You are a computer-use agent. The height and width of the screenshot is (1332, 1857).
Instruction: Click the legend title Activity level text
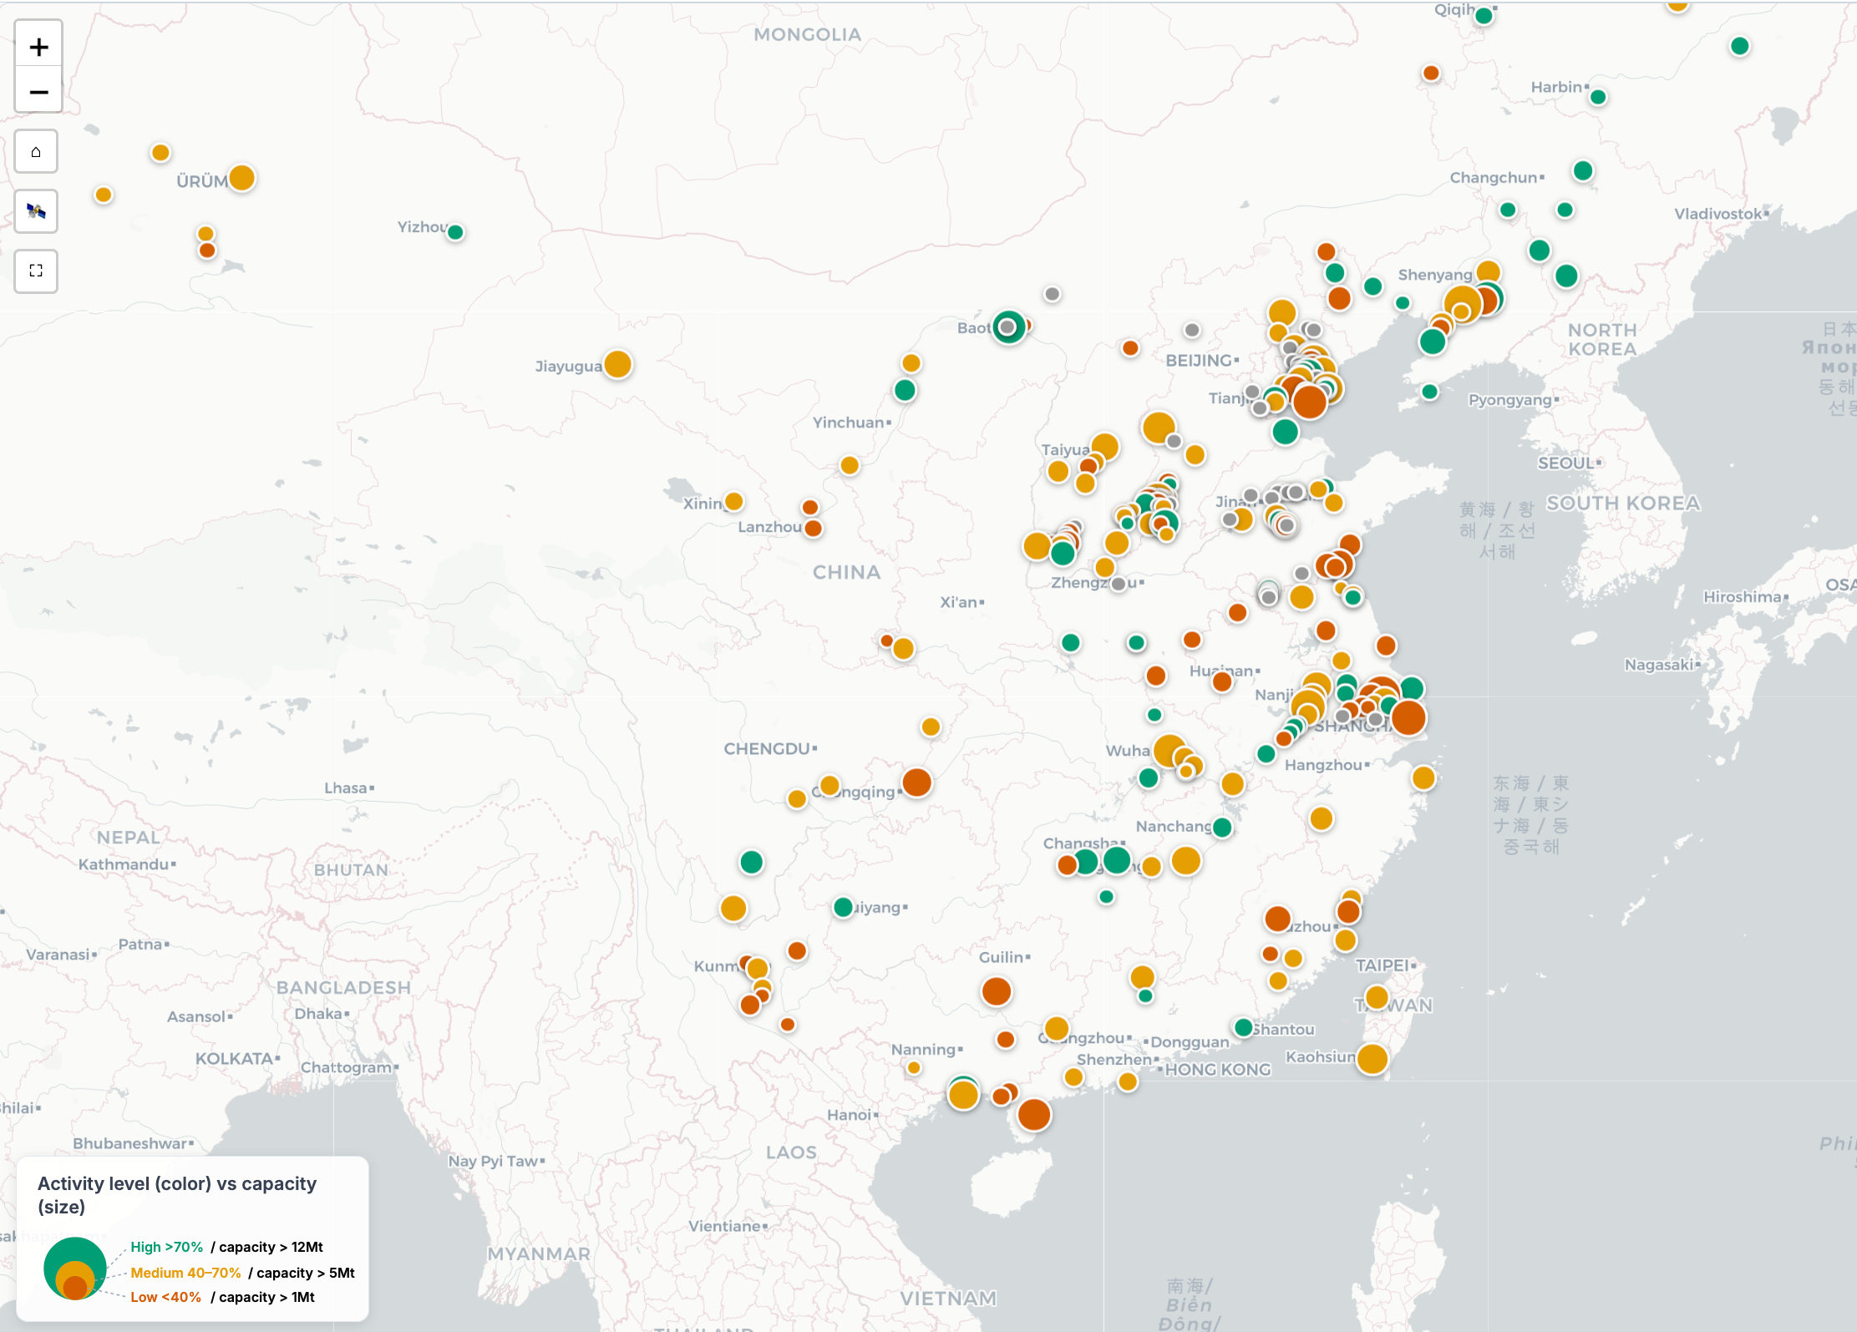177,1195
